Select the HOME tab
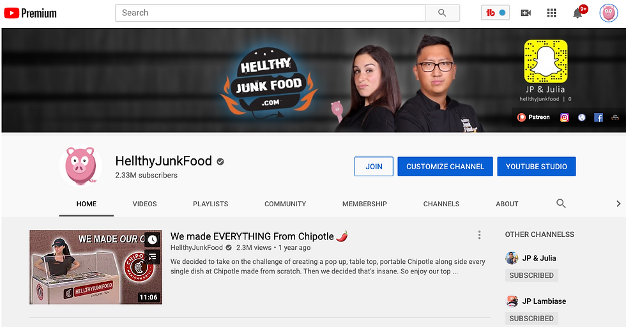This screenshot has width=626, height=327. 86,204
